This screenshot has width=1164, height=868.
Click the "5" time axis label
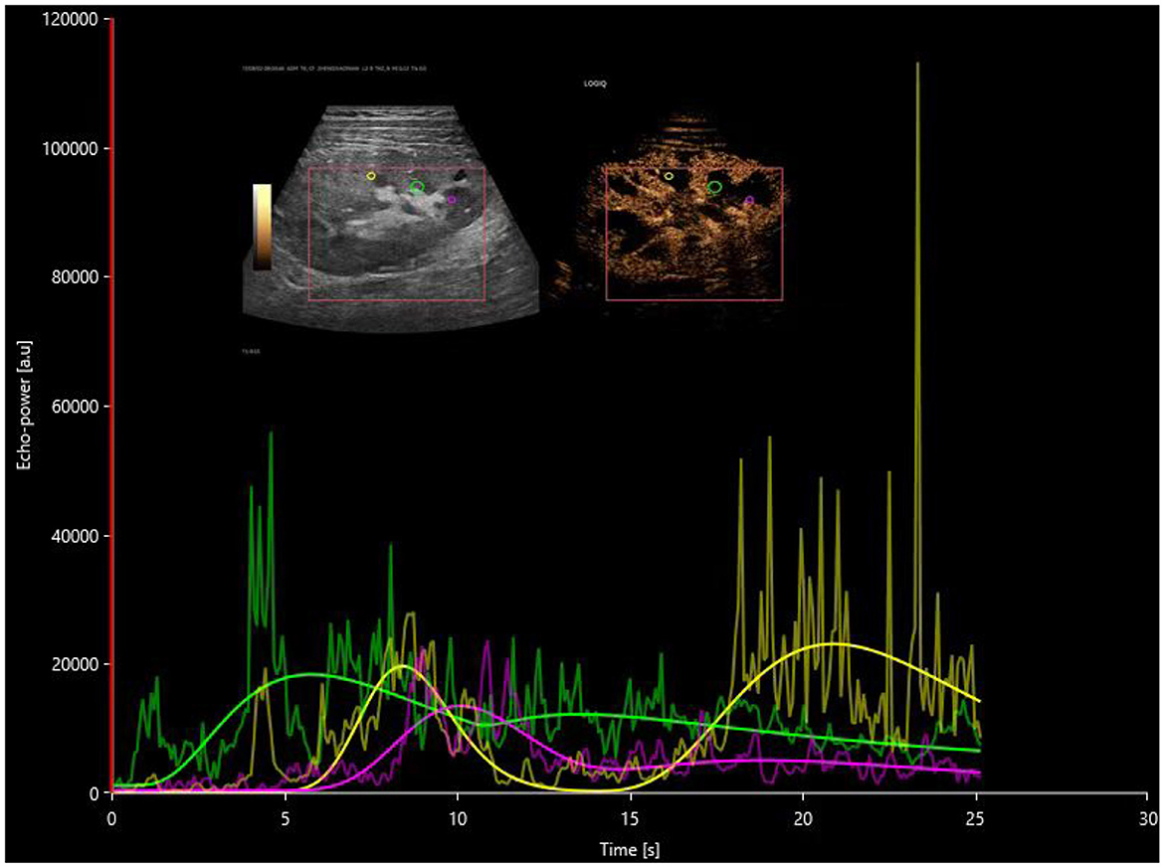click(286, 818)
